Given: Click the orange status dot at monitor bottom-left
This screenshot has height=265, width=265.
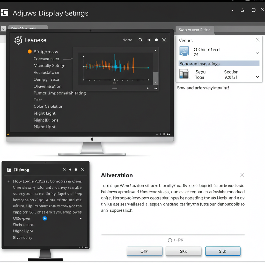Looking at the screenshot, I should point(8,135).
